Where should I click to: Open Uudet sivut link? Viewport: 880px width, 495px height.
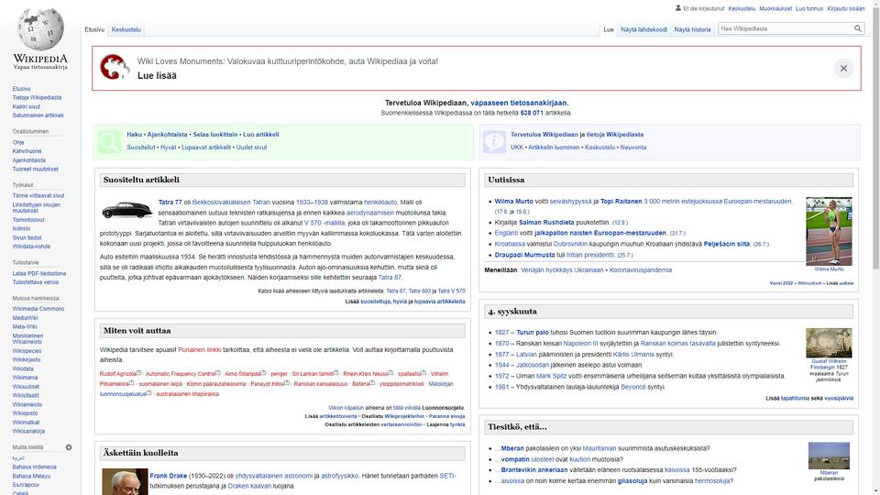pos(251,147)
